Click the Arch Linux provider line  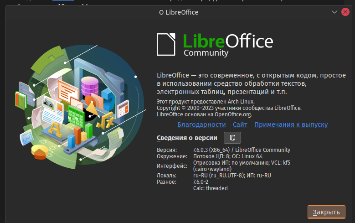(206, 102)
